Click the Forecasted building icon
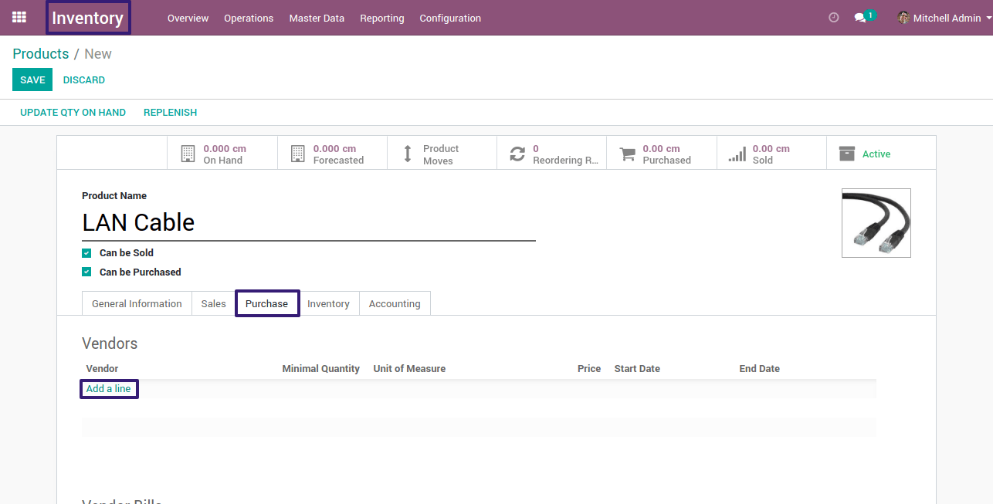 click(298, 154)
